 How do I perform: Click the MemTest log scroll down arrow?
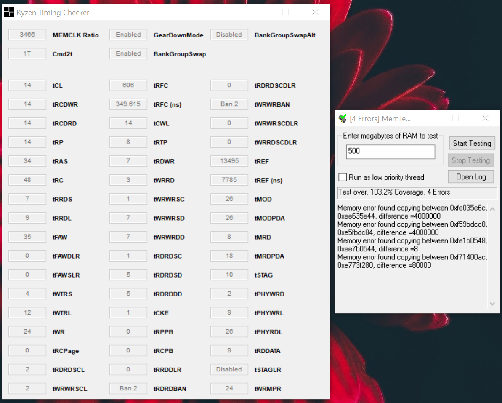pos(492,303)
